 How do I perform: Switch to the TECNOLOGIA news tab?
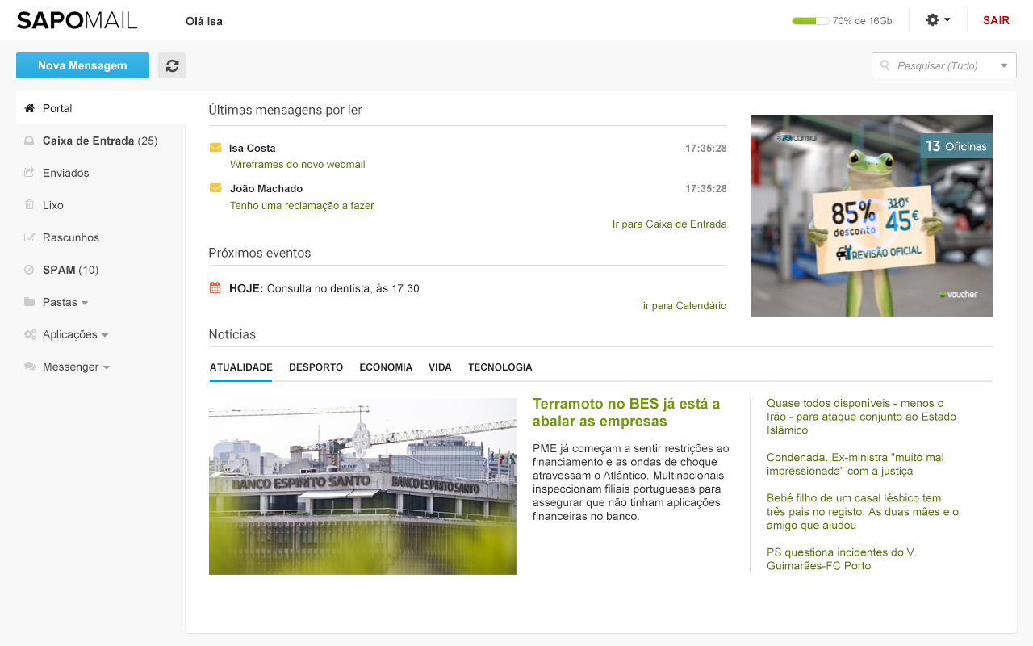[x=500, y=367]
